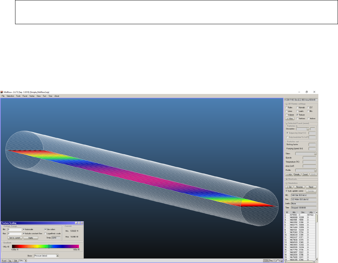Open the About menu
This screenshot has width=338, height=263.
[x=57, y=96]
